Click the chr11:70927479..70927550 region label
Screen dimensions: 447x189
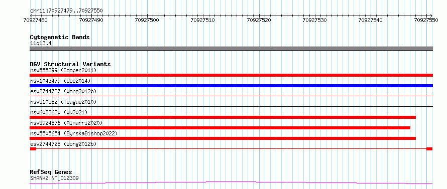66,11
